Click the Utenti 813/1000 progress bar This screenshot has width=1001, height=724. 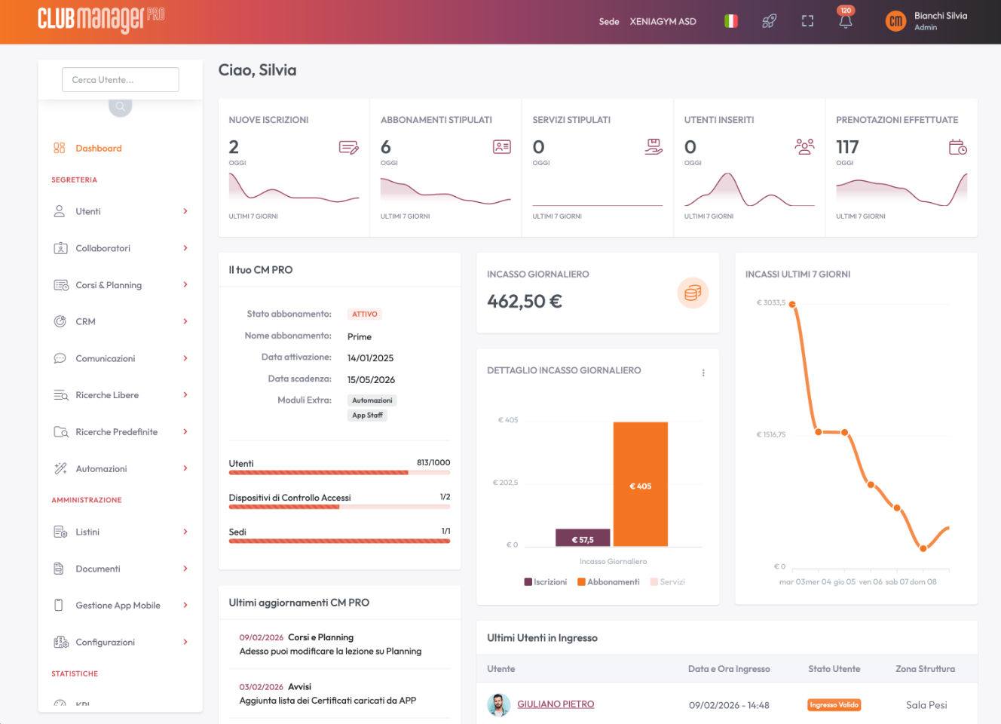339,473
